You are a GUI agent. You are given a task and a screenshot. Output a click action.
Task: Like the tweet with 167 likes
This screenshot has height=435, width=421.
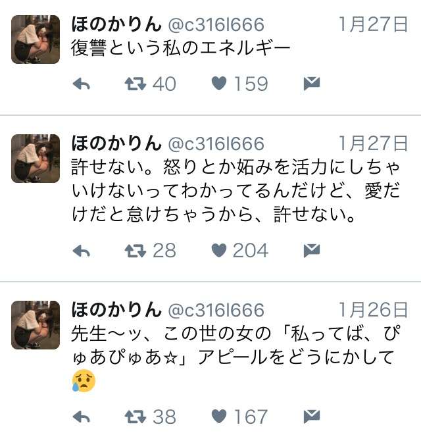click(x=219, y=417)
